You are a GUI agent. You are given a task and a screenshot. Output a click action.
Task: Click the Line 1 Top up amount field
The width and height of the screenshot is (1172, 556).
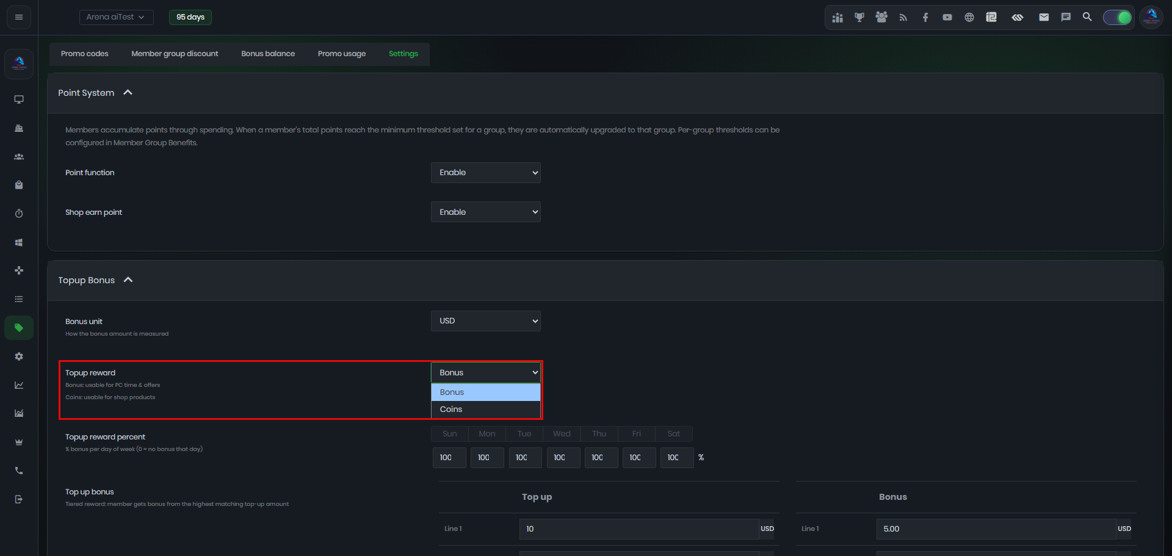639,529
